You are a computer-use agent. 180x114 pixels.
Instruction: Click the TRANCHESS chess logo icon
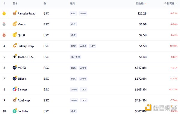(x=14, y=57)
